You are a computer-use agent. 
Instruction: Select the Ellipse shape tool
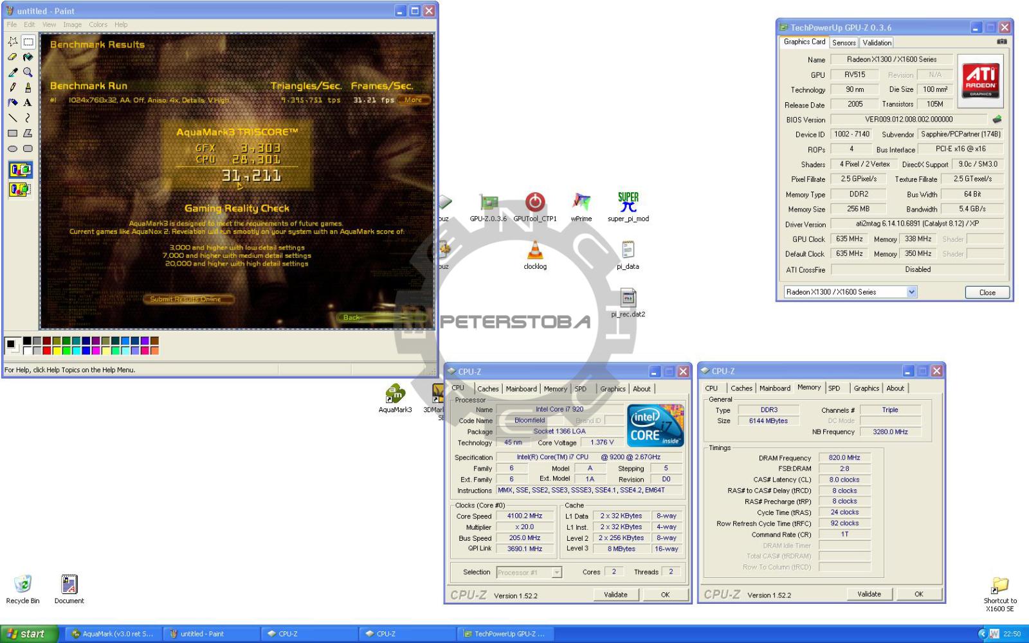tap(12, 149)
